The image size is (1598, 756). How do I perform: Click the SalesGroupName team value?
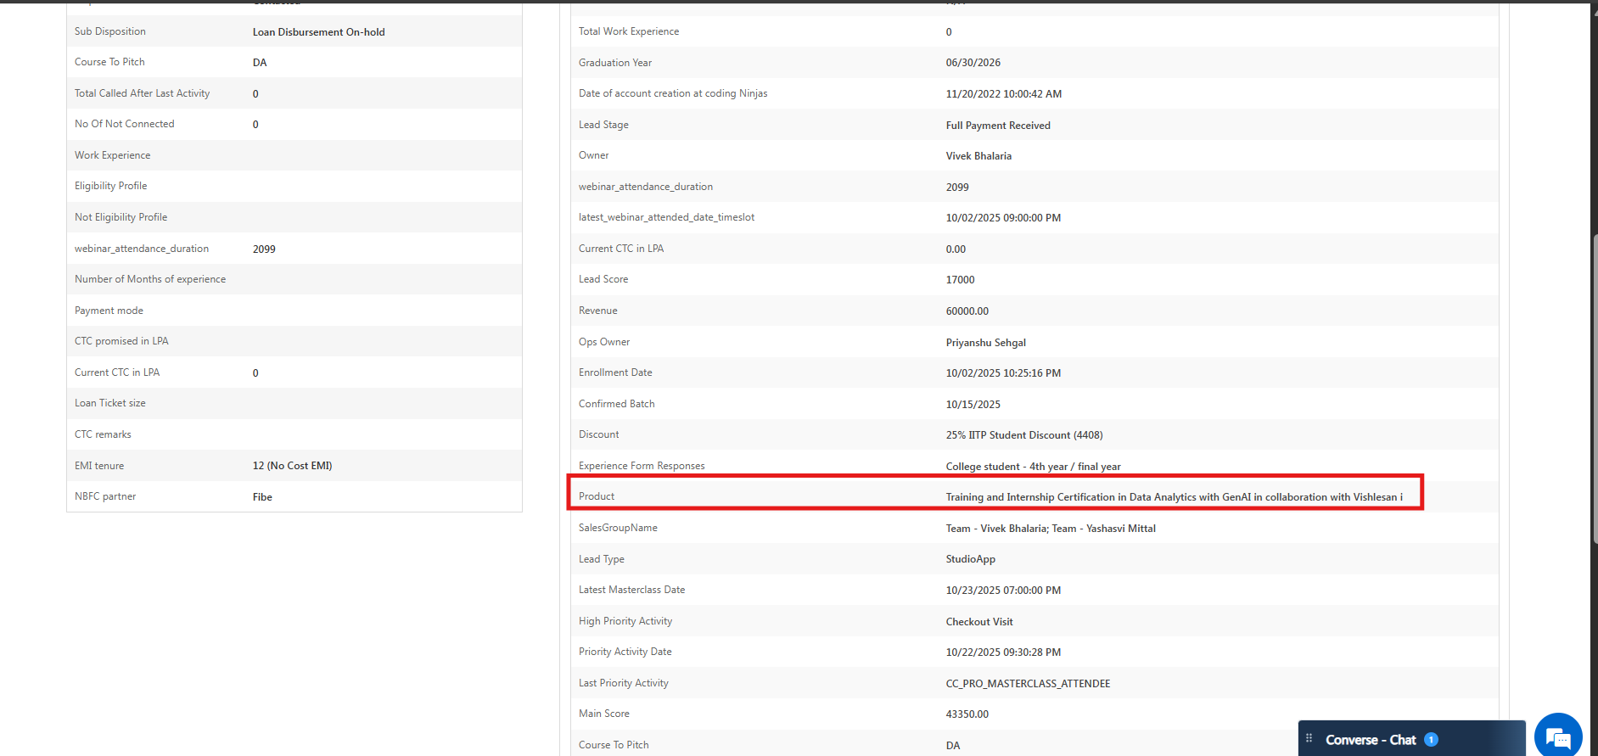click(1051, 529)
